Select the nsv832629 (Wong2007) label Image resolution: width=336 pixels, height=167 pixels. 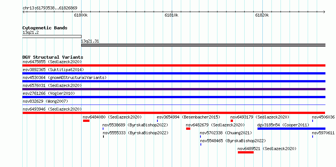tap(45, 101)
